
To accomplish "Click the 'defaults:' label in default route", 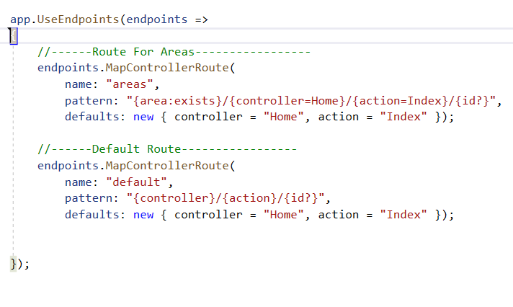I will tap(95, 215).
